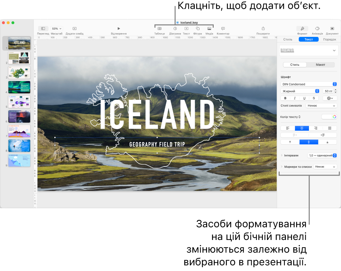Open the Формат inspector
Screen dimensions: 341x271
click(x=302, y=28)
